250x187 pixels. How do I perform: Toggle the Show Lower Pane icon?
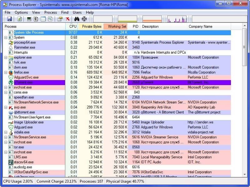[43, 19]
